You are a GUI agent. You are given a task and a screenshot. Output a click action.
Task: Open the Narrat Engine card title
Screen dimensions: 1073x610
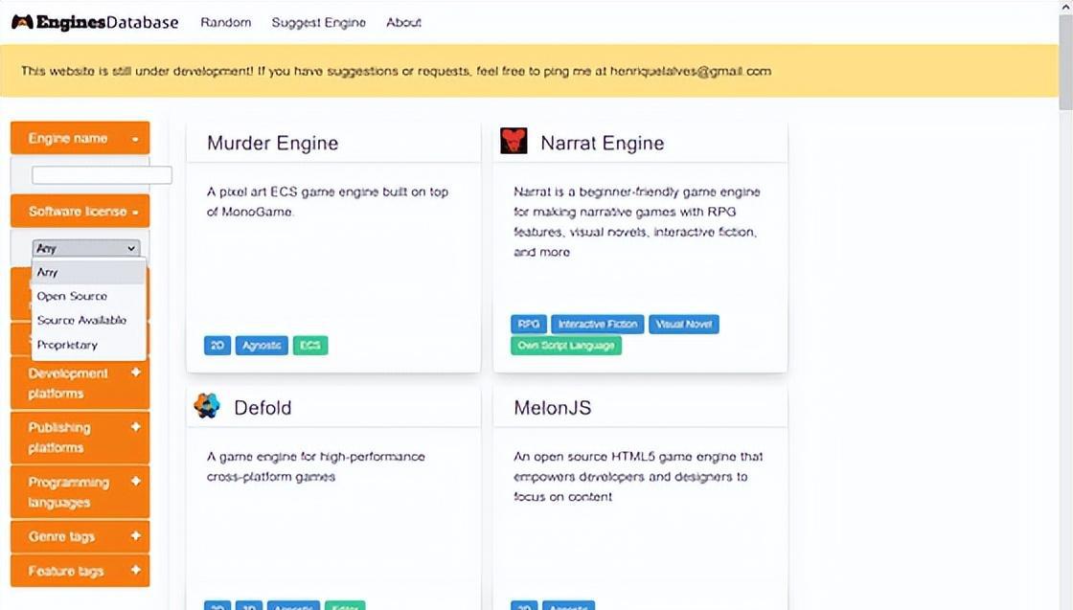603,143
